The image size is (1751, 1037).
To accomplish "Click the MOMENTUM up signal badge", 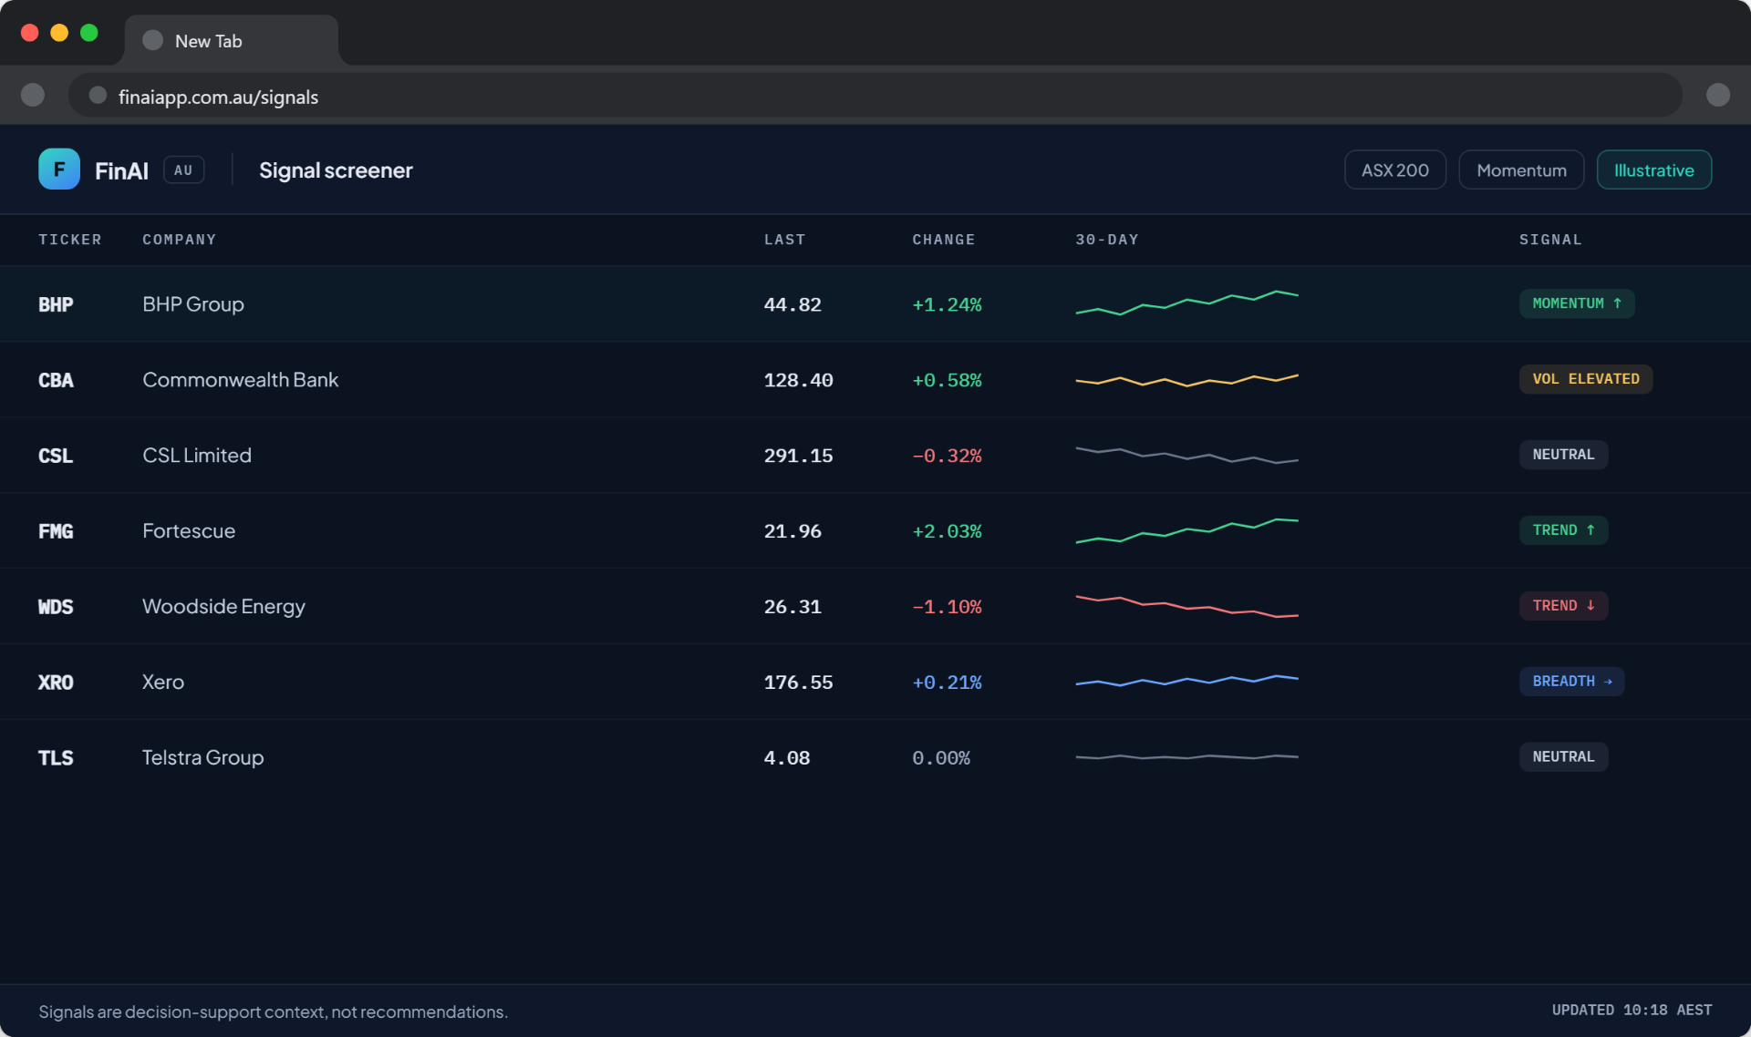I will pyautogui.click(x=1576, y=303).
